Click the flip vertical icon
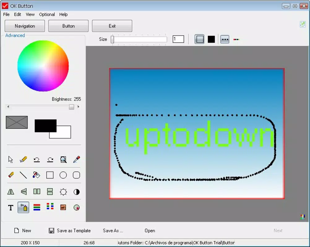The height and width of the screenshot is (247, 310). pyautogui.click(x=24, y=191)
